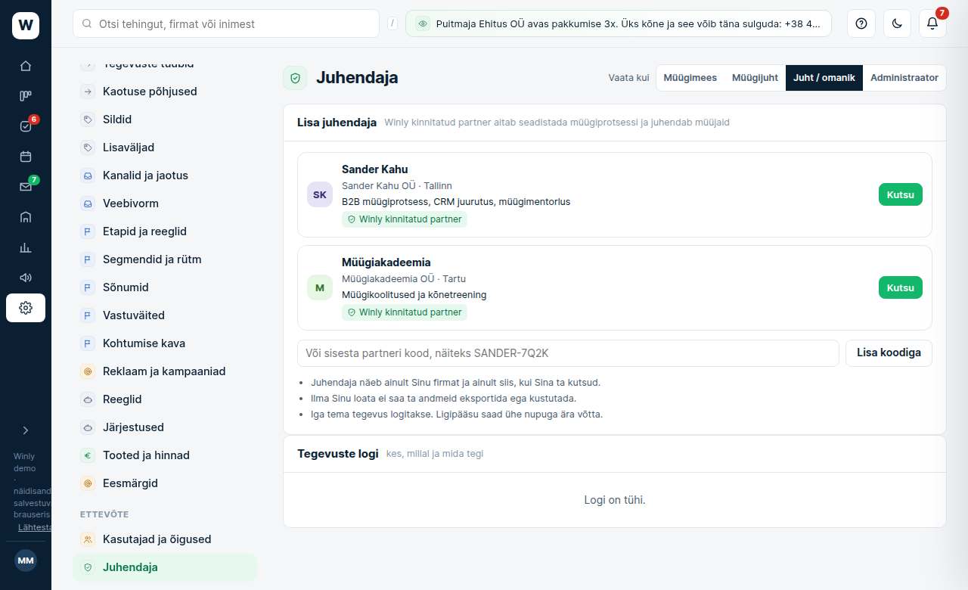The height and width of the screenshot is (590, 968).
Task: Toggle dark mode moon icon
Action: pyautogui.click(x=897, y=23)
